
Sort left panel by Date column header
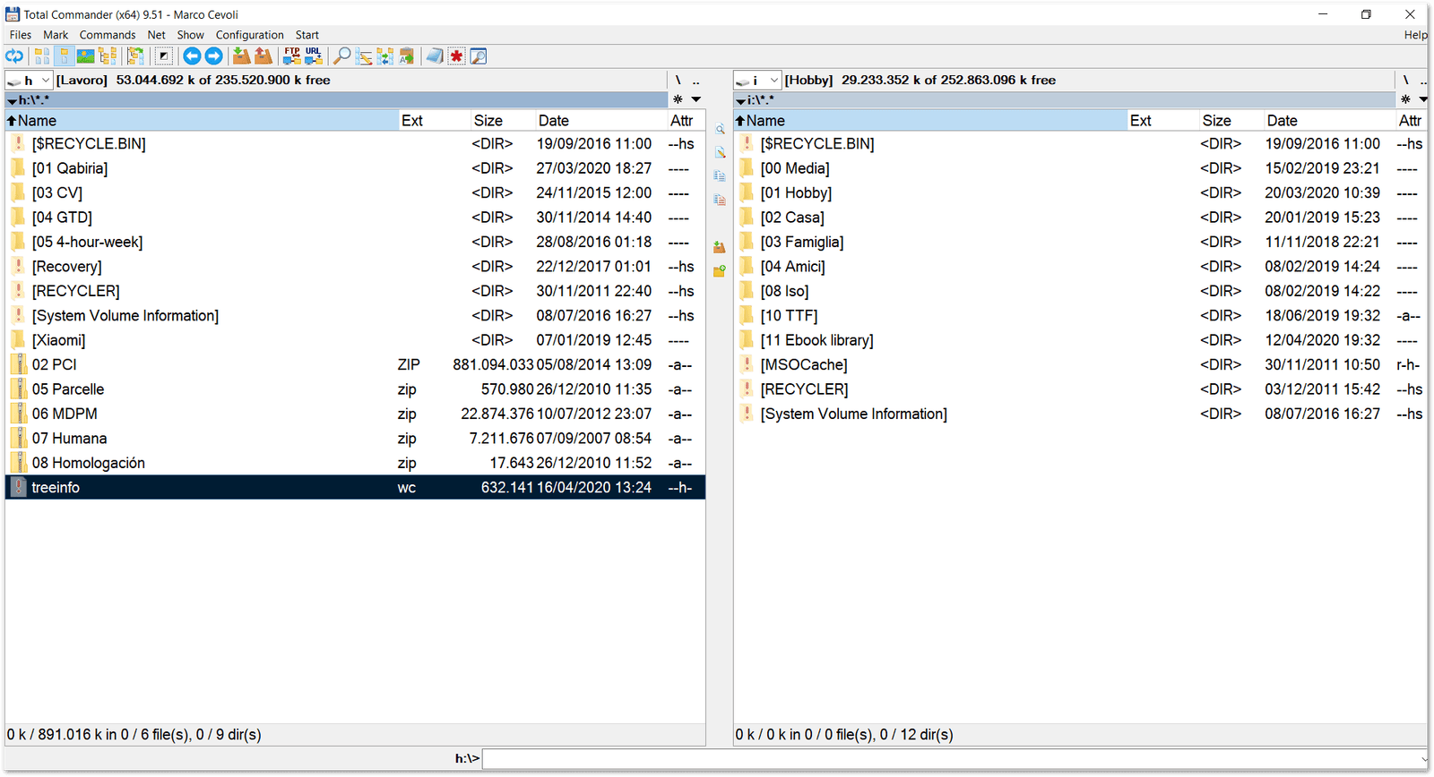coord(553,121)
